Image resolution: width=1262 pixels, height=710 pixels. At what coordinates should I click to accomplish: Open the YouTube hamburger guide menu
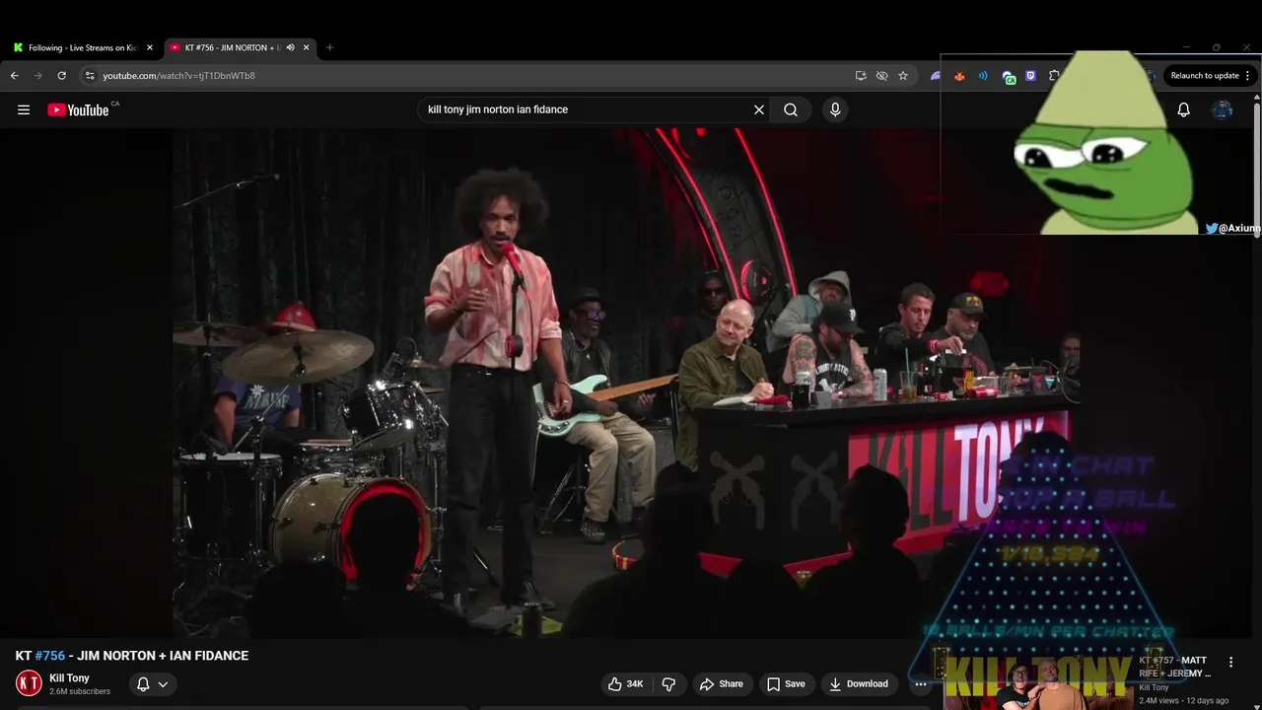(24, 109)
